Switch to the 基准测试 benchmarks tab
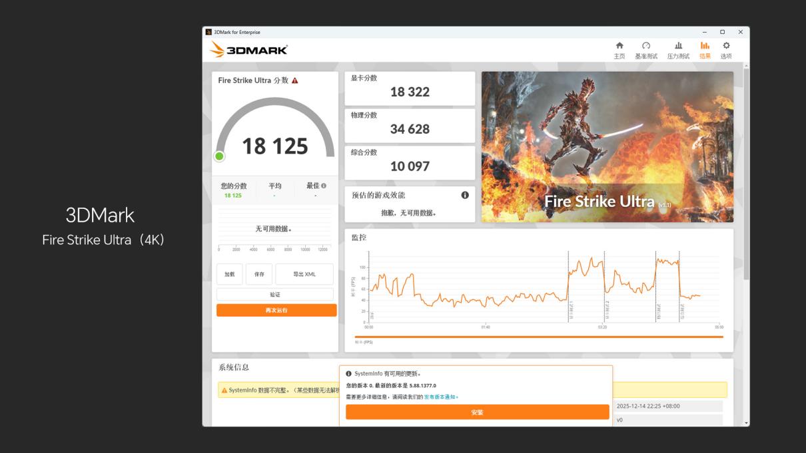The height and width of the screenshot is (453, 806). click(646, 50)
